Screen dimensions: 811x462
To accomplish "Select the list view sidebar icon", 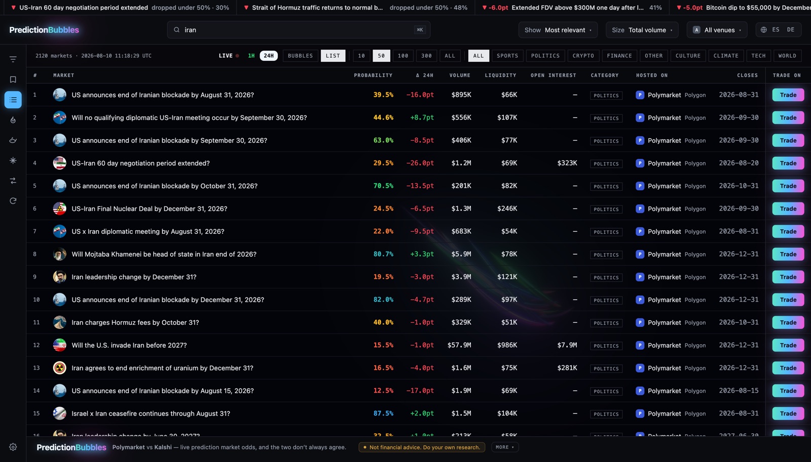I will (13, 100).
